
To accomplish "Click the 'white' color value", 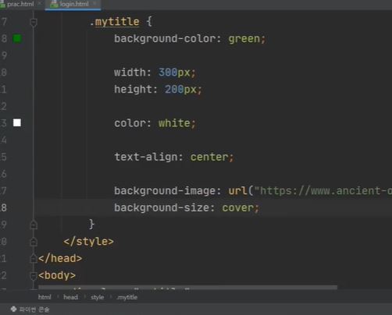I will point(174,123).
